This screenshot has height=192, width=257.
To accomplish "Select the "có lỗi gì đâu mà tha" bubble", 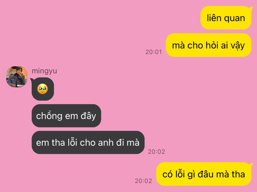I will click(204, 174).
